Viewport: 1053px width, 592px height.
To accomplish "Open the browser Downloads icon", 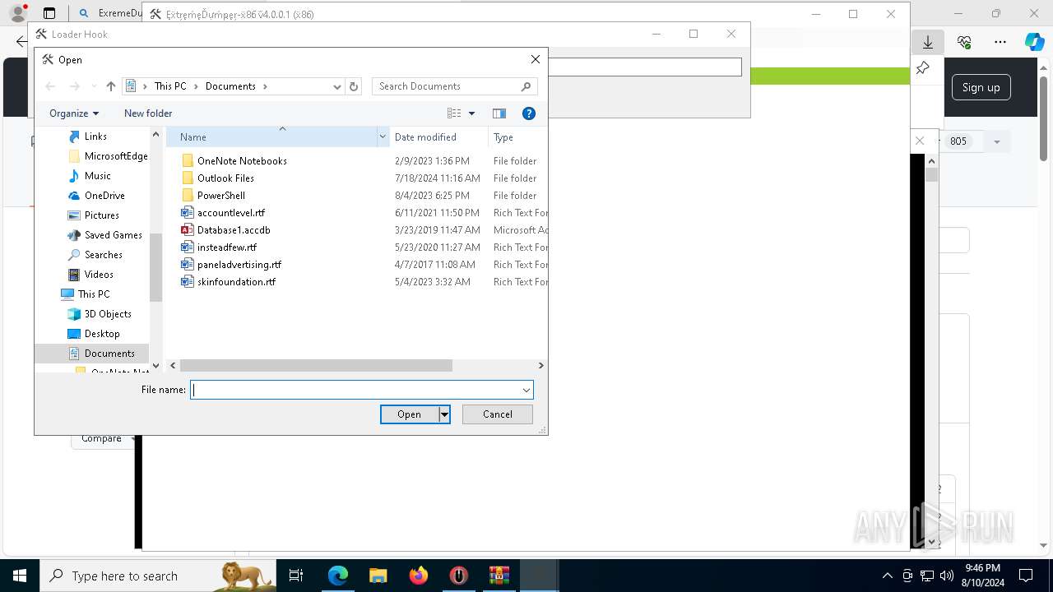I will pos(928,42).
